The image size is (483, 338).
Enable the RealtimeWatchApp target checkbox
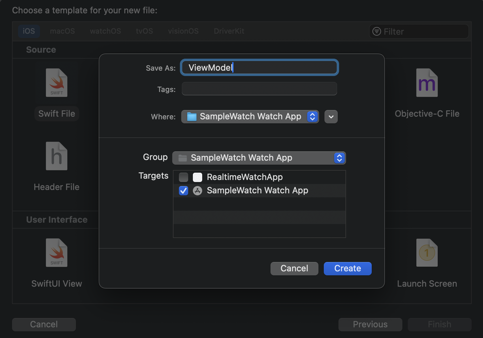[x=184, y=177]
